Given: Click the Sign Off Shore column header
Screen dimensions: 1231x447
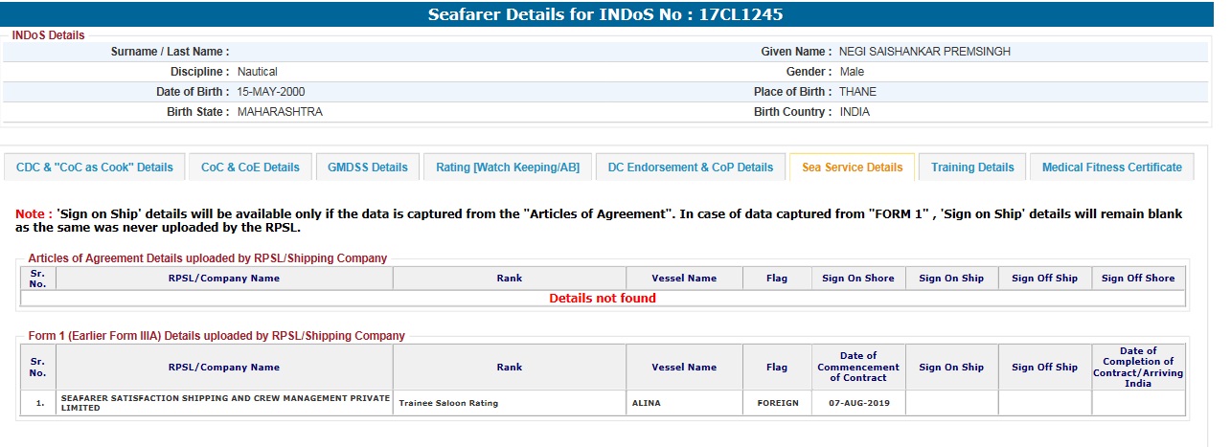Looking at the screenshot, I should (x=1138, y=279).
